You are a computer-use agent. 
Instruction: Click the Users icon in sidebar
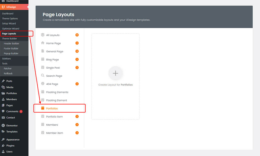[3, 151]
